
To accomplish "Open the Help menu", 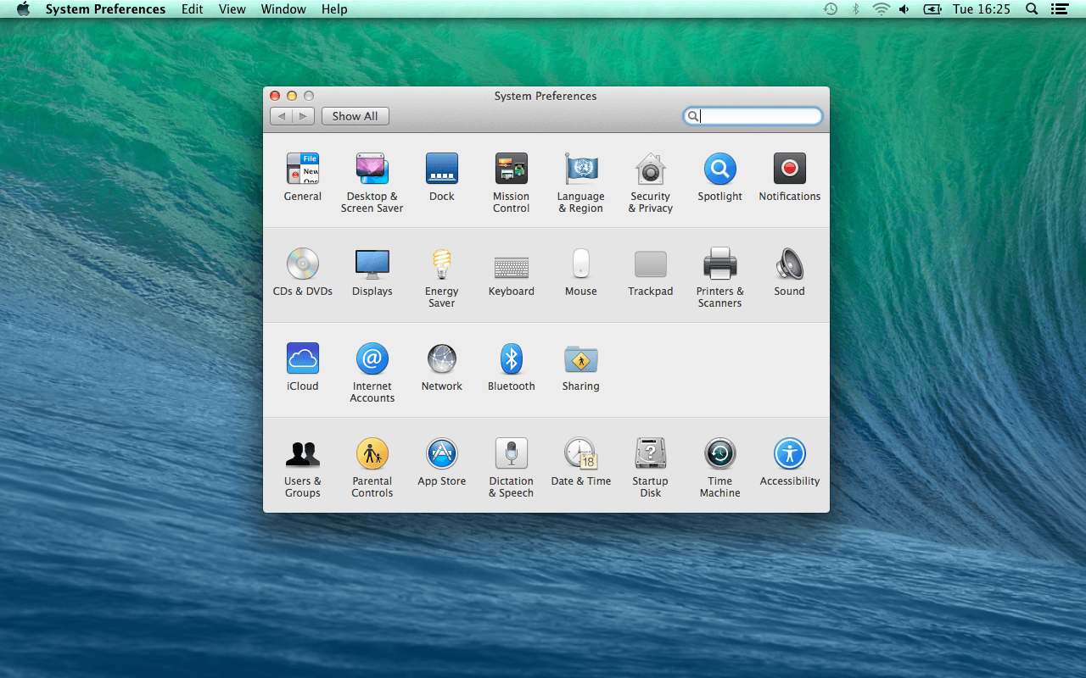I will [334, 9].
